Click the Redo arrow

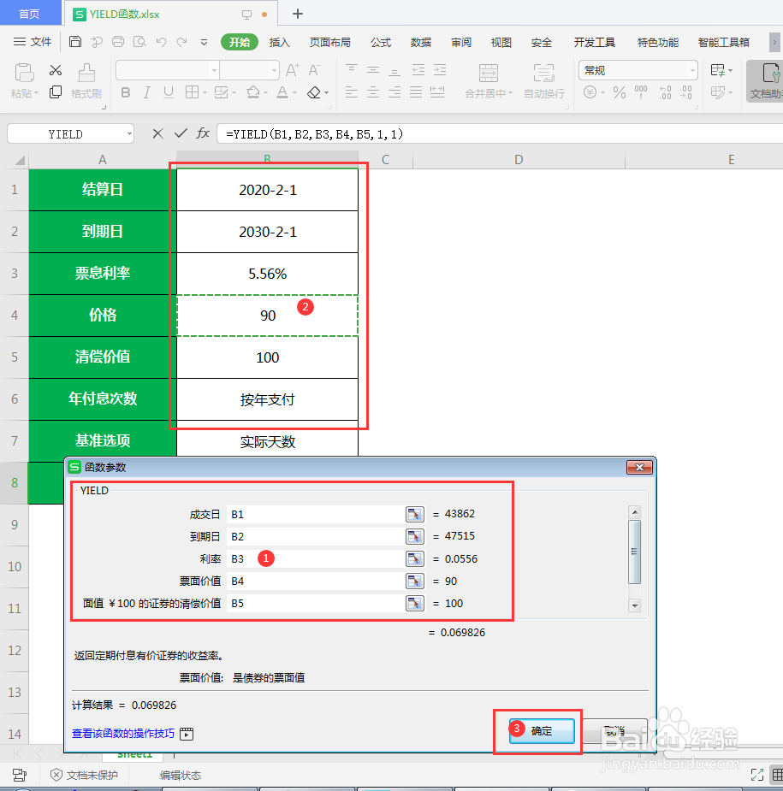[181, 42]
